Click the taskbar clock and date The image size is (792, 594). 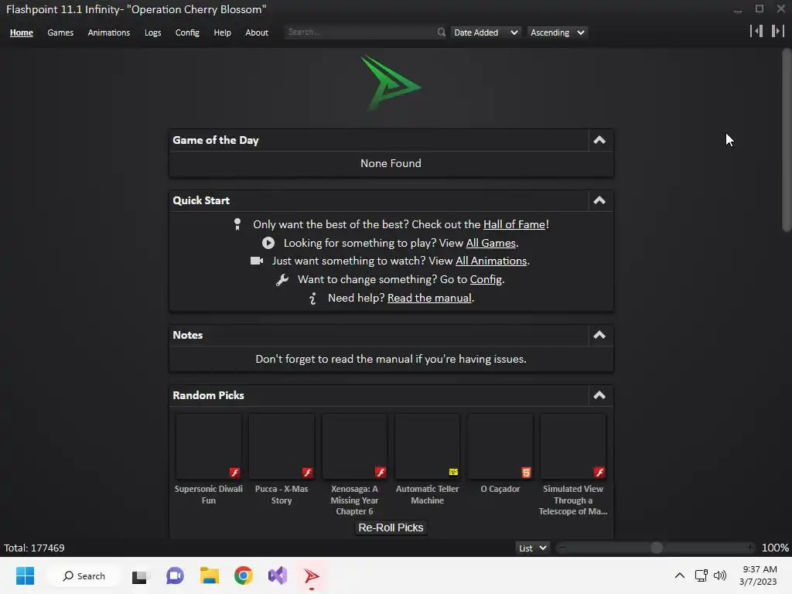click(758, 575)
